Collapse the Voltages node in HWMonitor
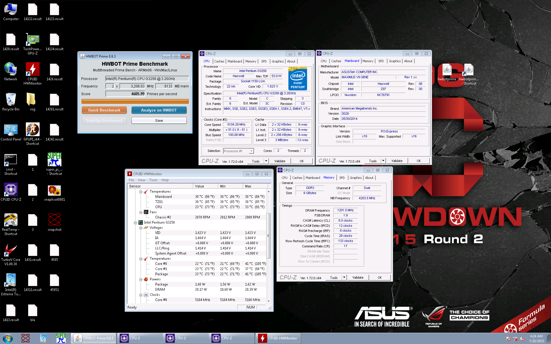This screenshot has width=551, height=344. click(x=141, y=228)
